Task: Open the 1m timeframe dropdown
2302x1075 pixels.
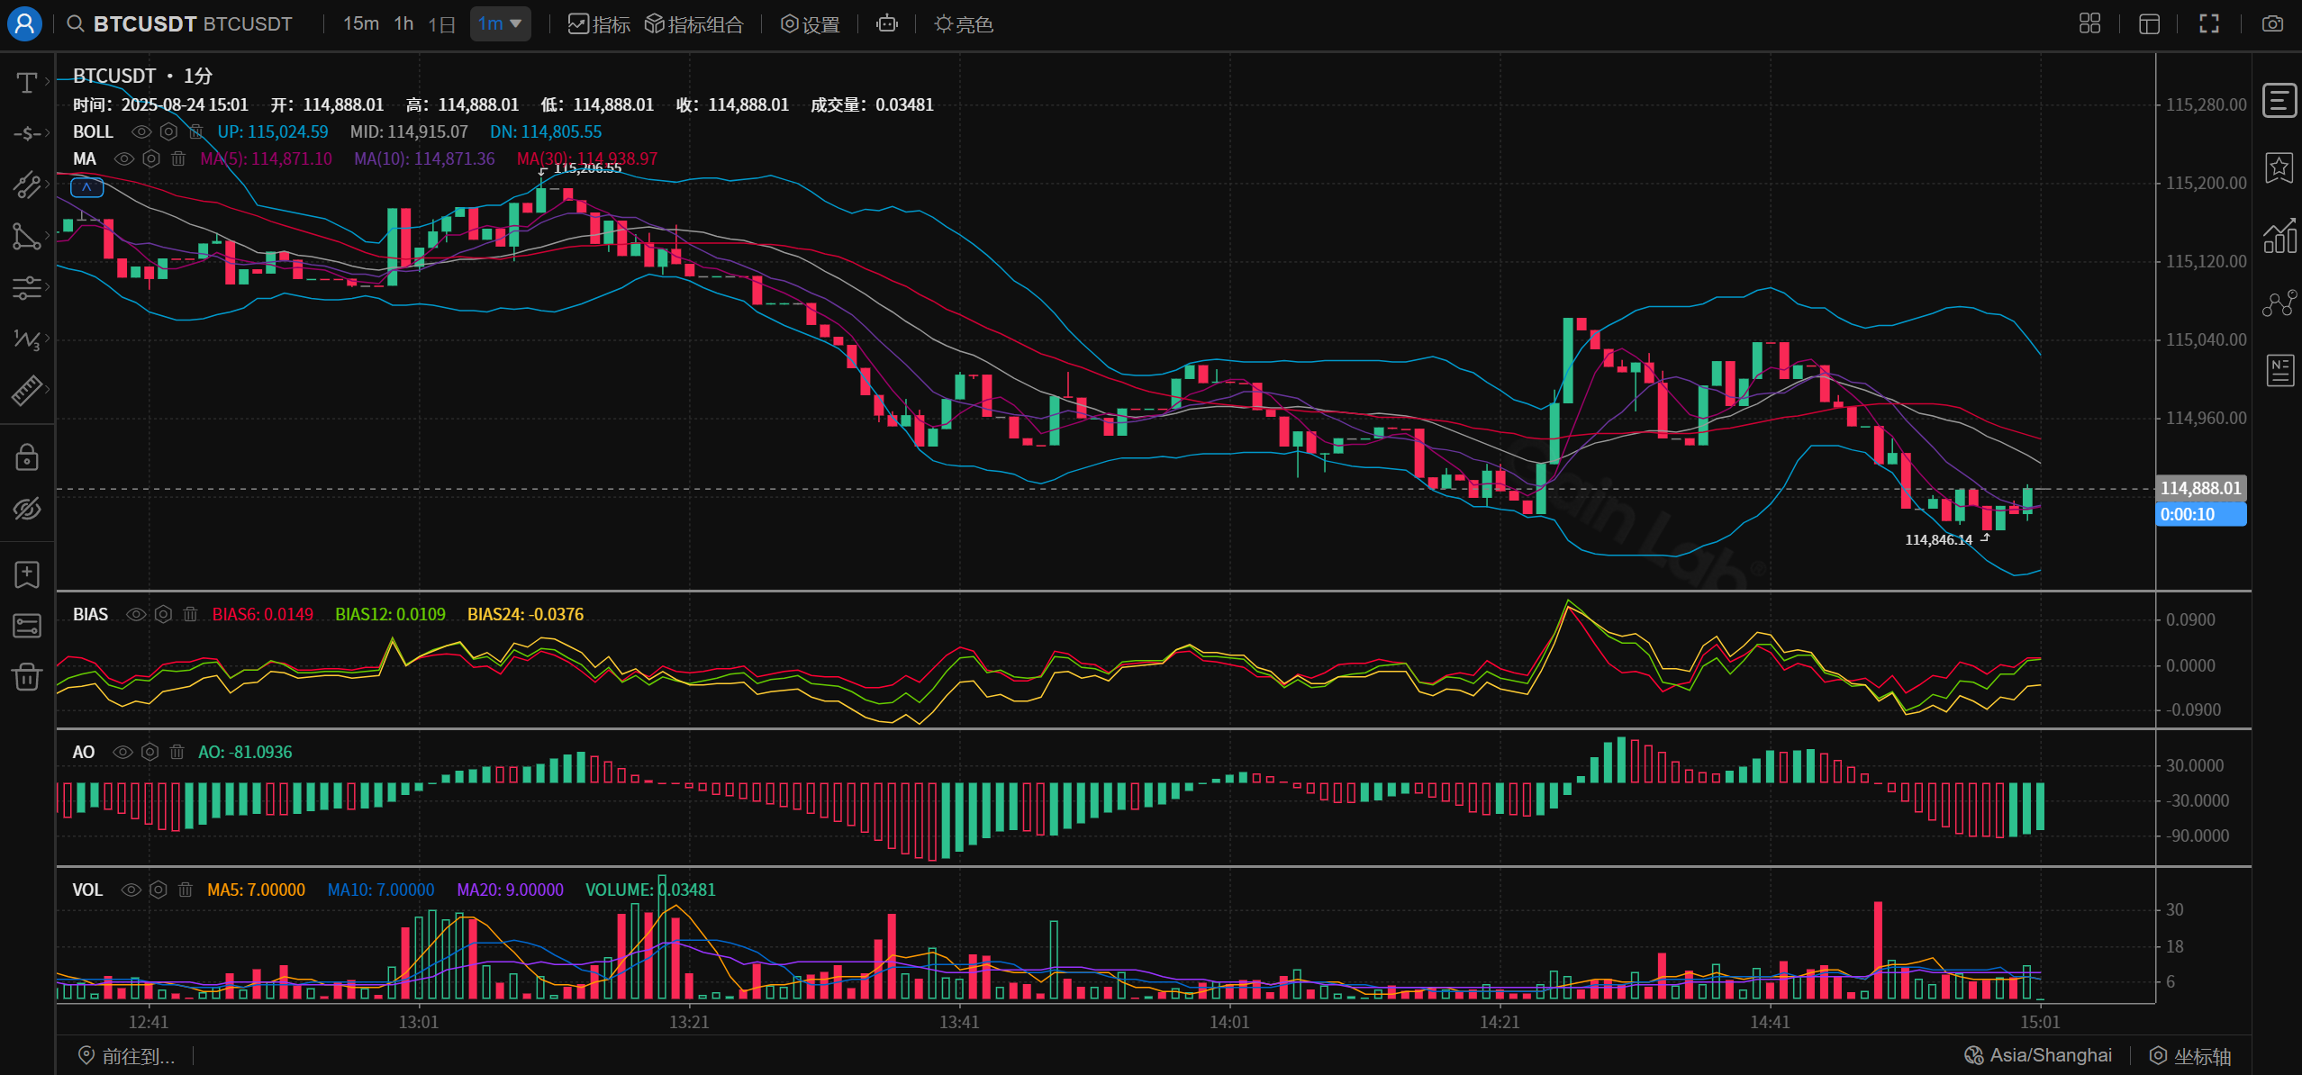Action: [x=500, y=24]
